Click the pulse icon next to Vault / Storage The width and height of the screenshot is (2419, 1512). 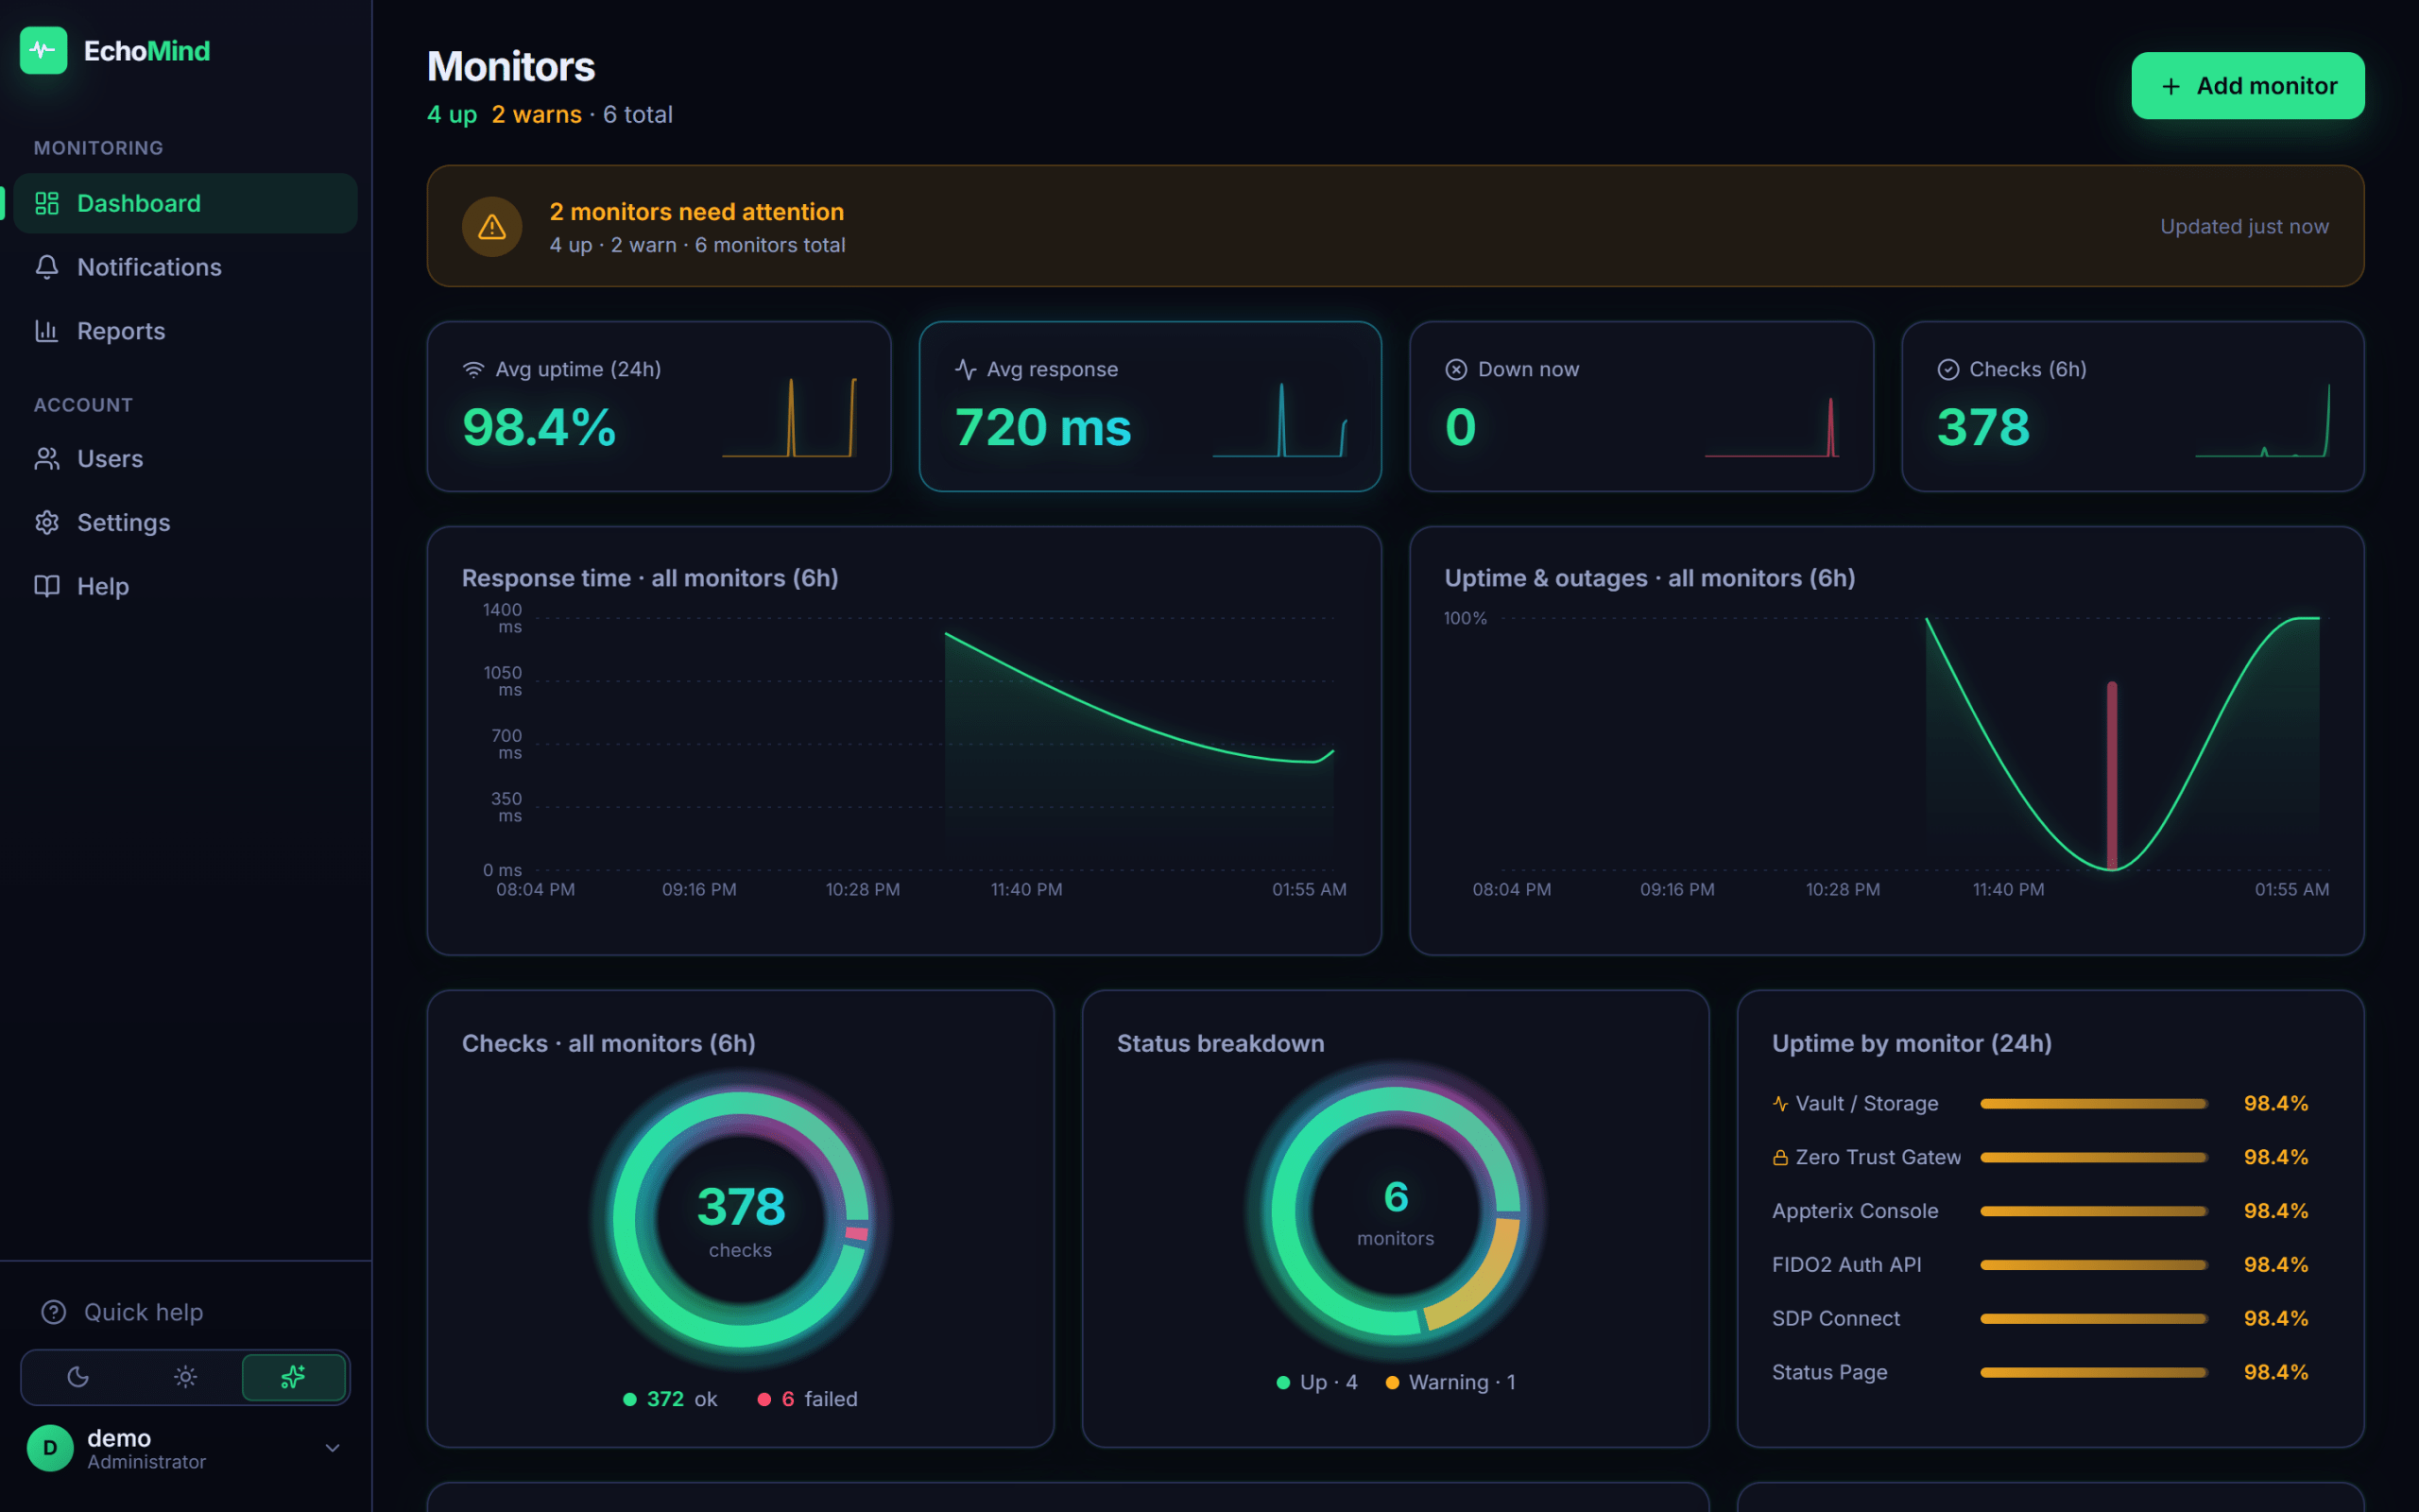(1780, 1103)
